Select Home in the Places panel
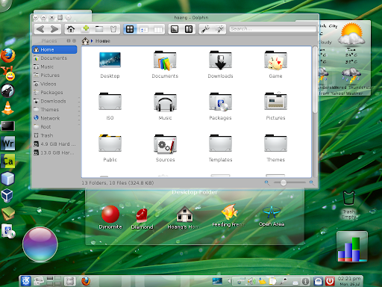382x287 pixels. [x=54, y=49]
